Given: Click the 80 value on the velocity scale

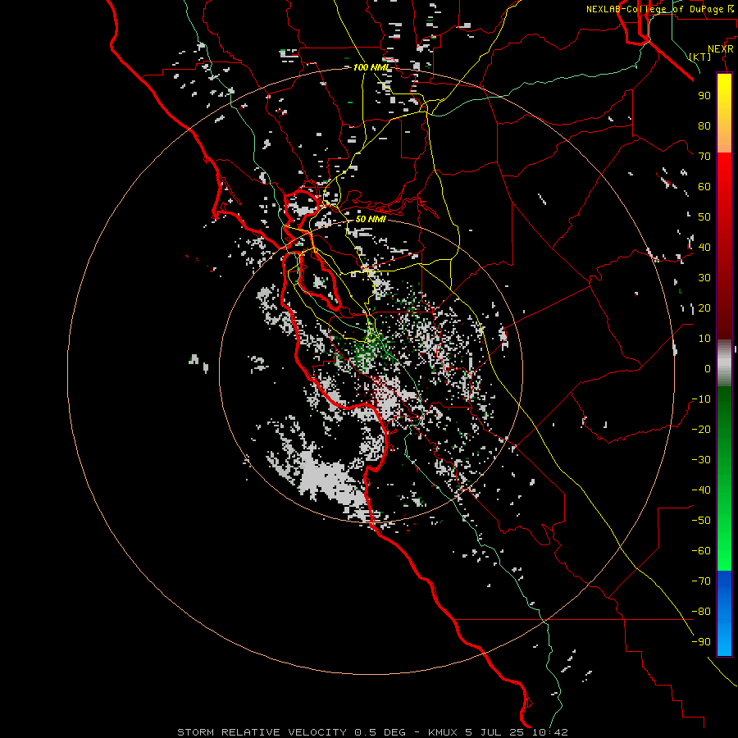Looking at the screenshot, I should [704, 126].
